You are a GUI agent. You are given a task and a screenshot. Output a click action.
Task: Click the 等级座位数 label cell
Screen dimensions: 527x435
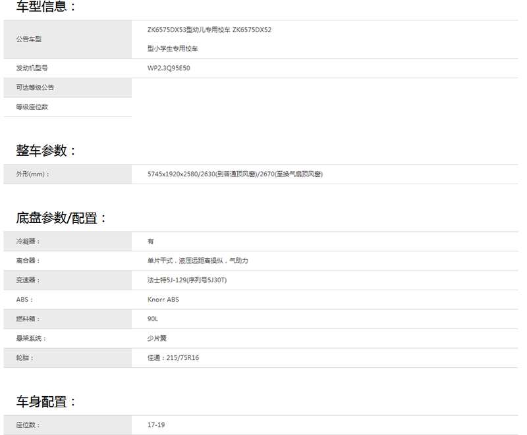(32, 107)
